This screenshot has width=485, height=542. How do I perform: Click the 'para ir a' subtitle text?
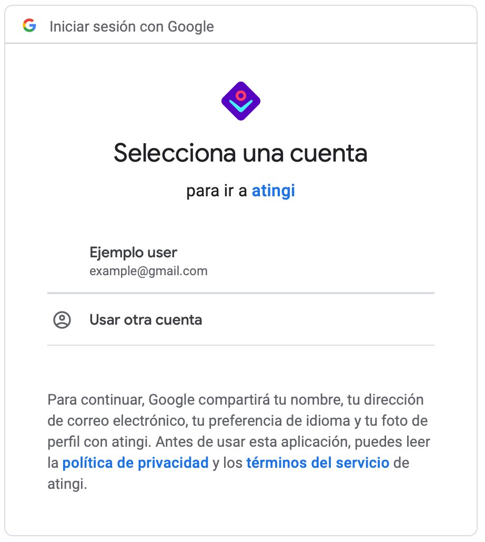[x=217, y=191]
